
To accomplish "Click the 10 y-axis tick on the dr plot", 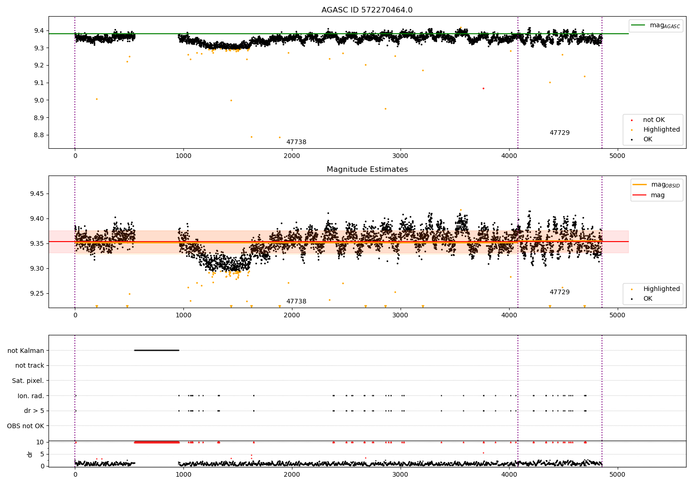I will [x=40, y=442].
